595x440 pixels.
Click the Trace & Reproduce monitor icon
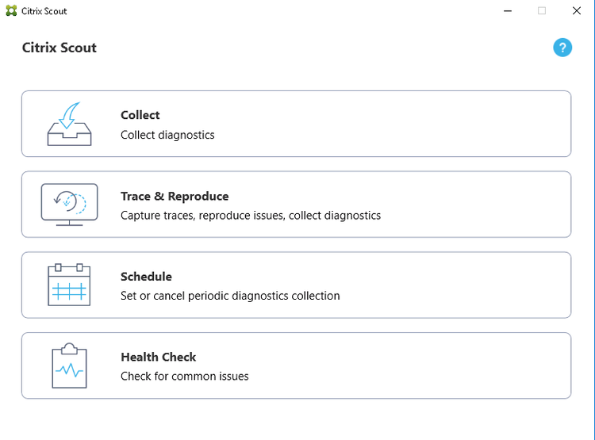click(70, 205)
